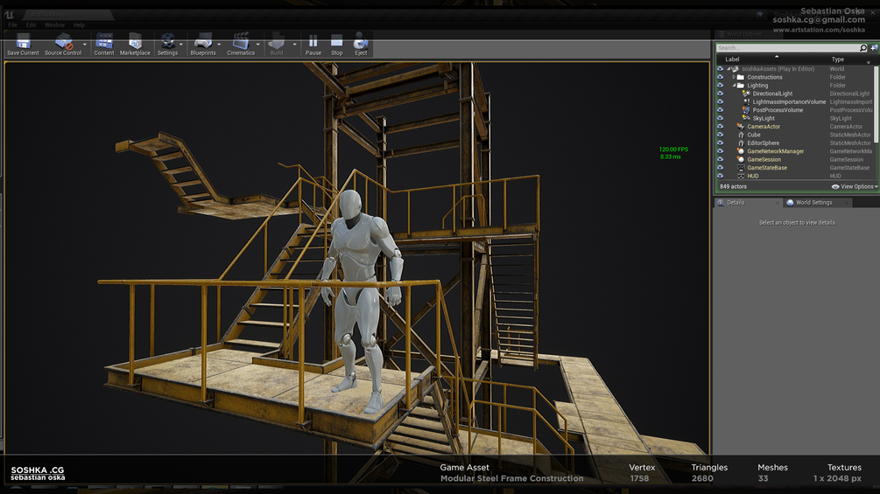
Task: Click the GameStateBase actor icon
Action: (x=741, y=168)
